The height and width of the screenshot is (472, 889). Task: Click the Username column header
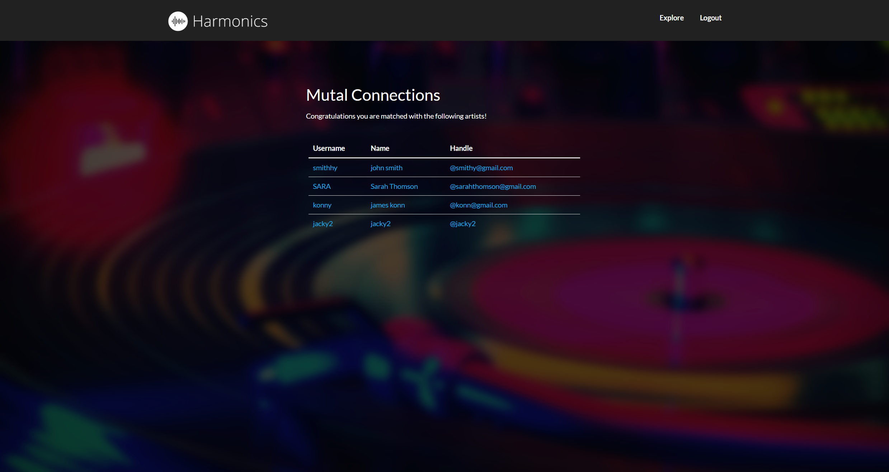click(329, 148)
